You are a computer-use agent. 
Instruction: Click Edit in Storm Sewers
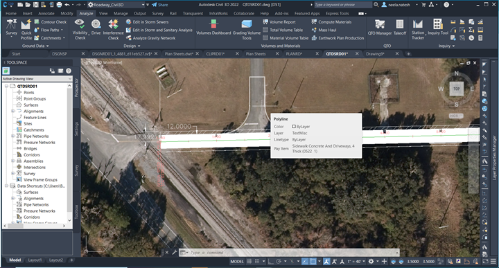pos(147,22)
